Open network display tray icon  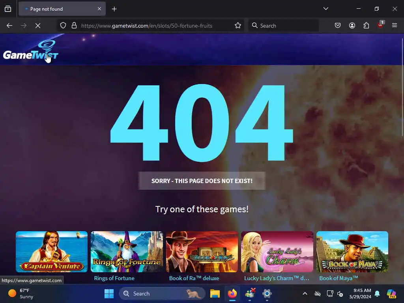(330, 294)
